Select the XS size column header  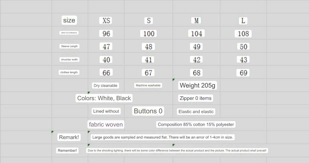pyautogui.click(x=106, y=20)
